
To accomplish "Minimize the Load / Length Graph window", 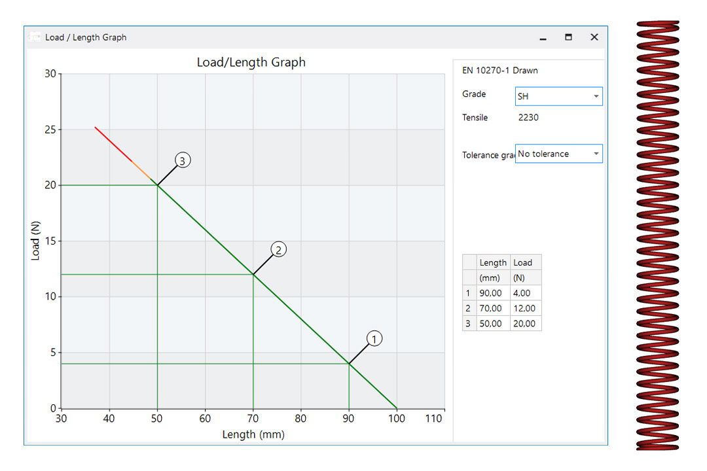I will coord(543,38).
